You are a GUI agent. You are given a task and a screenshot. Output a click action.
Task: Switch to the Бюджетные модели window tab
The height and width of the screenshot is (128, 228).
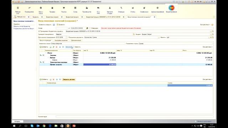[52, 17]
